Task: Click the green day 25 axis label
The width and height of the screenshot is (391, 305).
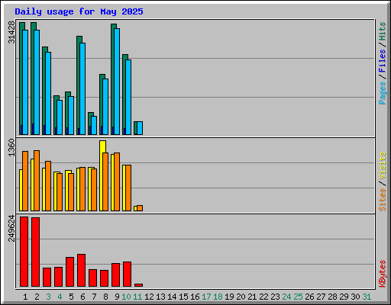Action: (298, 297)
